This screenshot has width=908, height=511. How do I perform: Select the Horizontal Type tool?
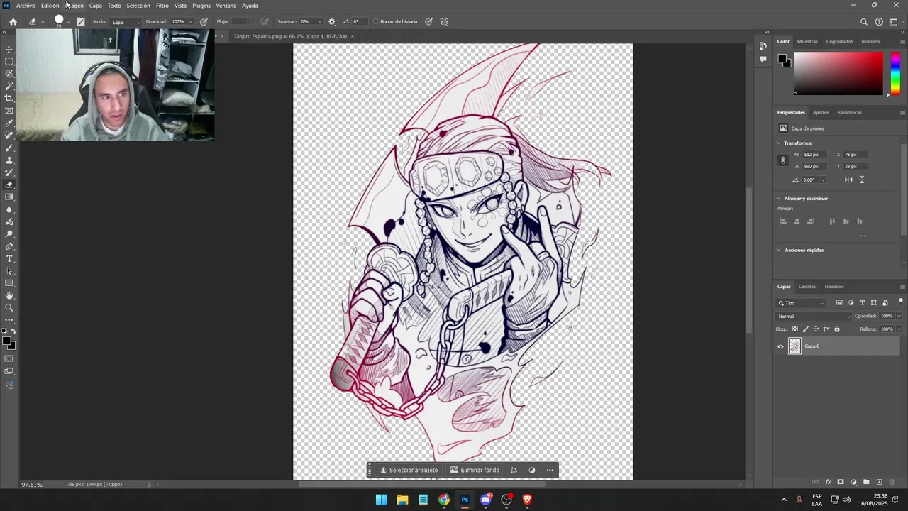coord(9,258)
